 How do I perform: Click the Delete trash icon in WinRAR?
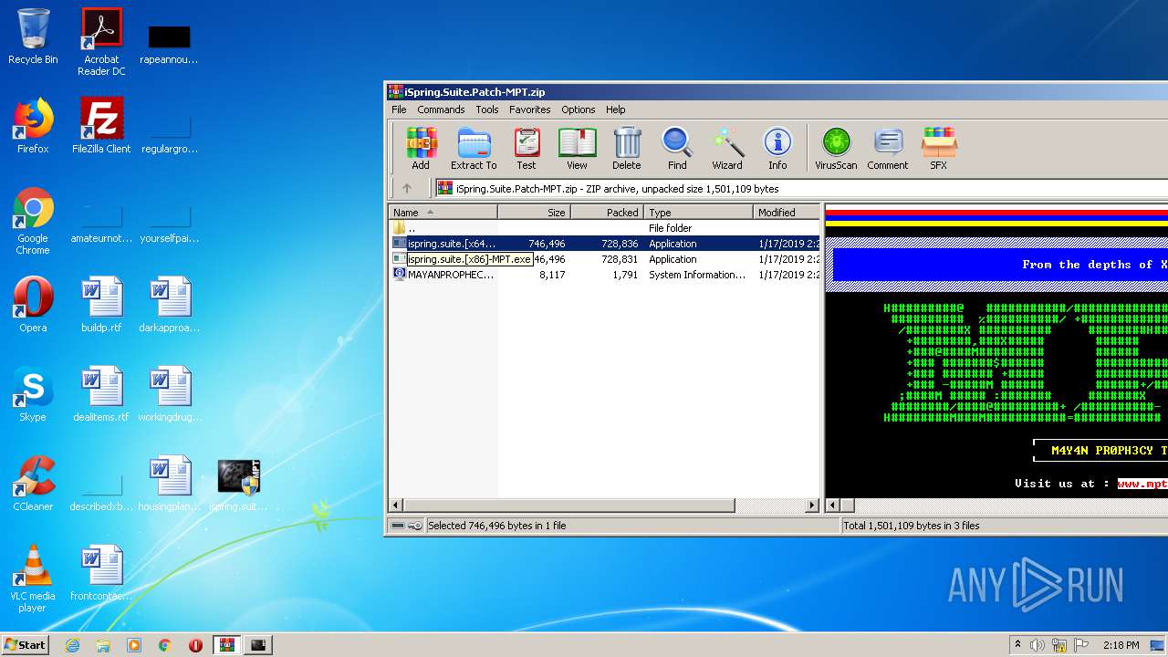point(627,149)
